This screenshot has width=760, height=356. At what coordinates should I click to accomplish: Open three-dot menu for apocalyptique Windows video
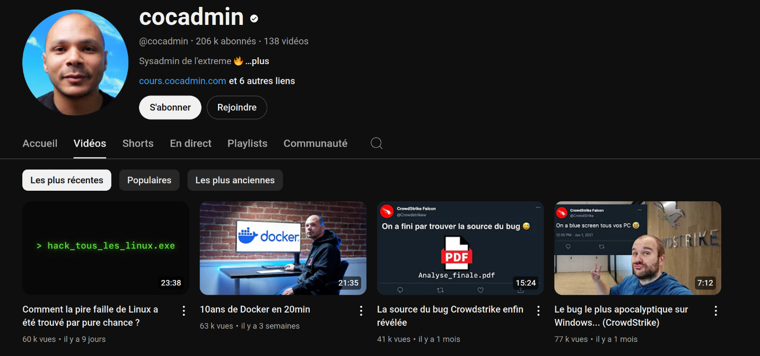(715, 311)
